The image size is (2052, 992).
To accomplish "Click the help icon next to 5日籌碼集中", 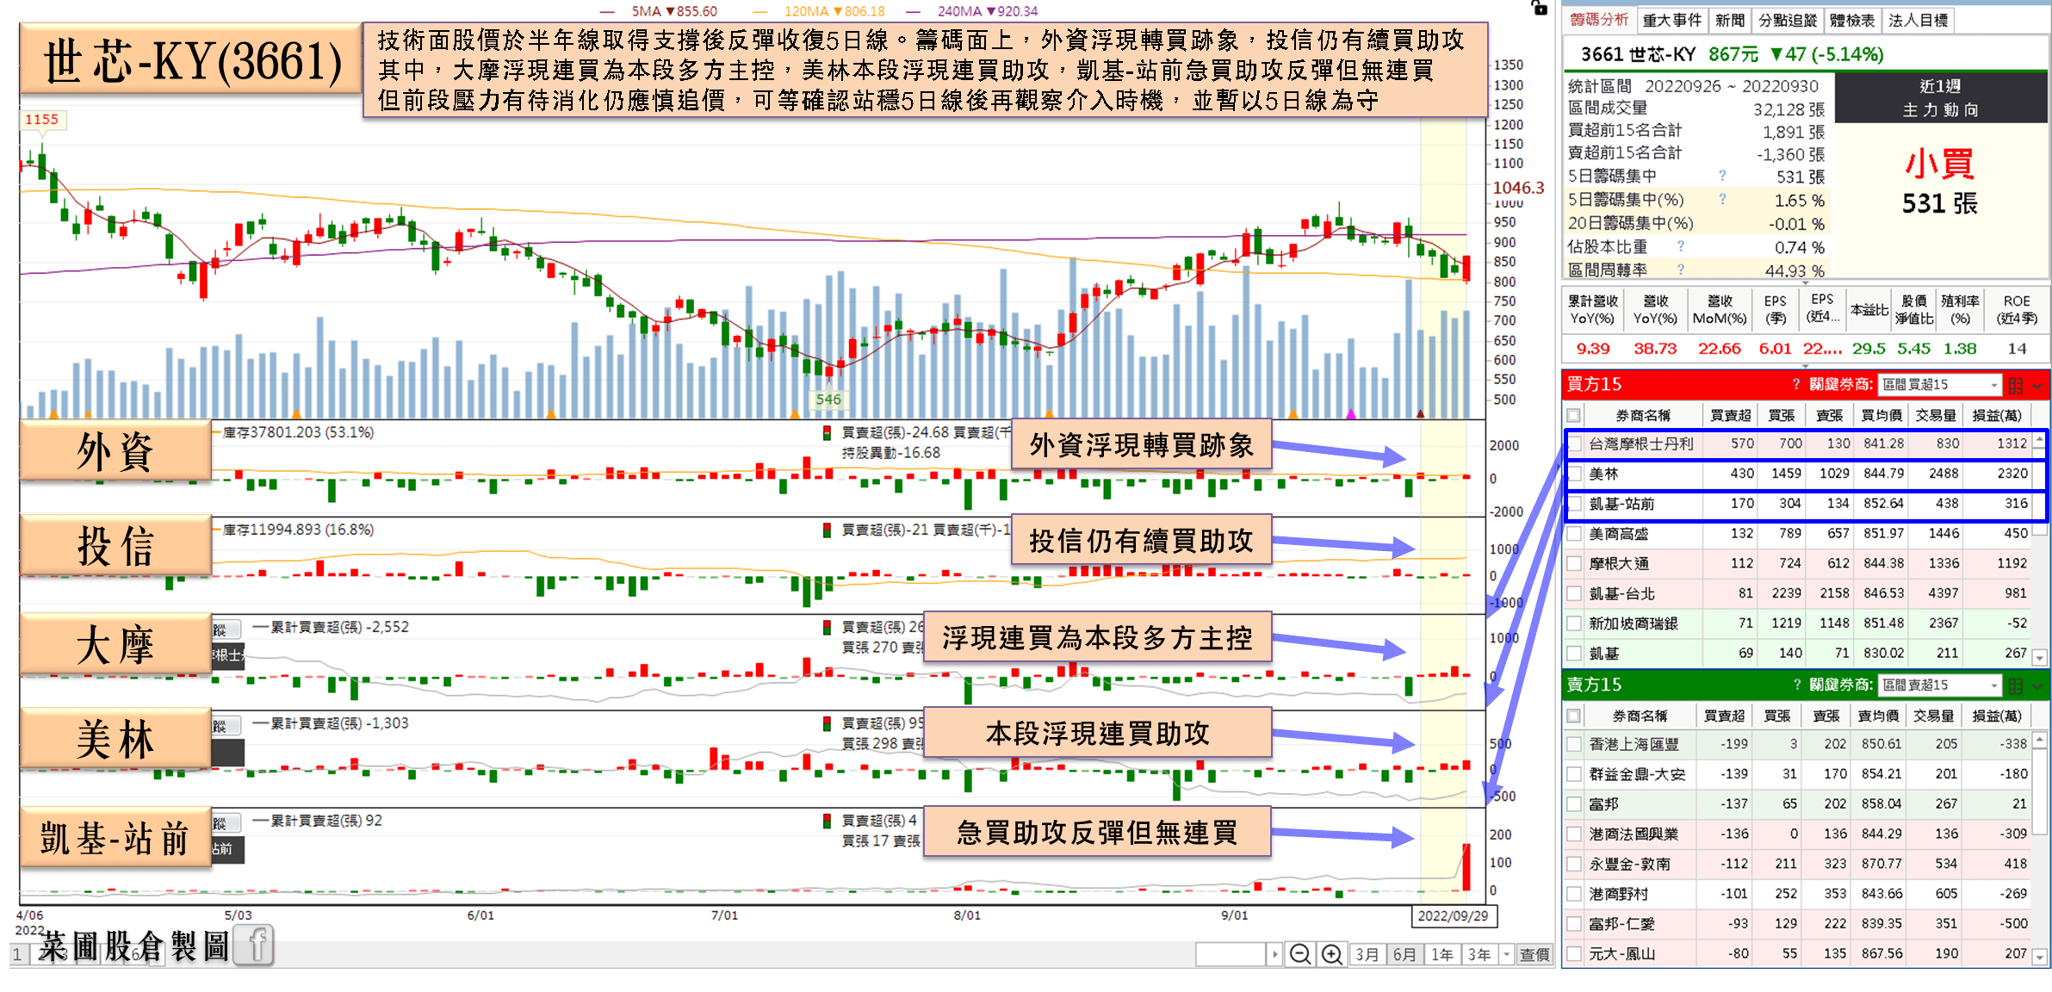I will pos(1722,176).
